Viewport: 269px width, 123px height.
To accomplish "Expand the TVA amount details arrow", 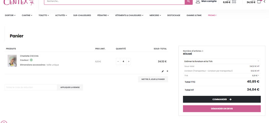I will click(x=258, y=75).
